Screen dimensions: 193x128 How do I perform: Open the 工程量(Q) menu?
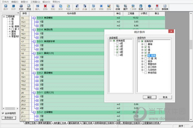35,2
